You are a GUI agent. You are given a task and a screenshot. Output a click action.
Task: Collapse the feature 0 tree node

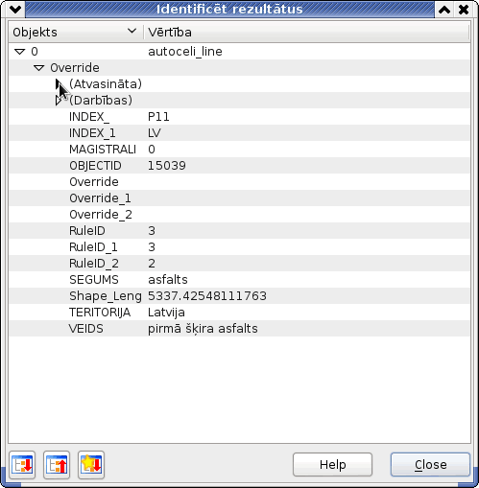coord(20,52)
